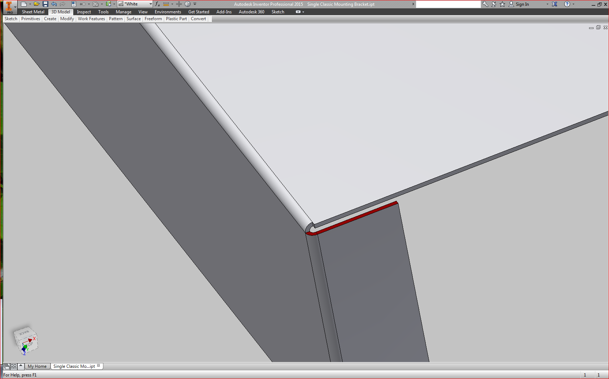The width and height of the screenshot is (609, 379).
Task: Undo the last action
Action: point(54,4)
